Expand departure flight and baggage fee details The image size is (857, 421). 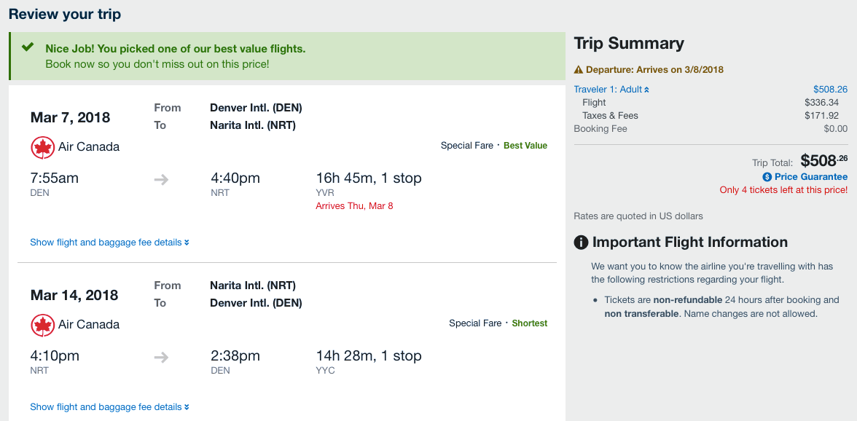point(109,243)
